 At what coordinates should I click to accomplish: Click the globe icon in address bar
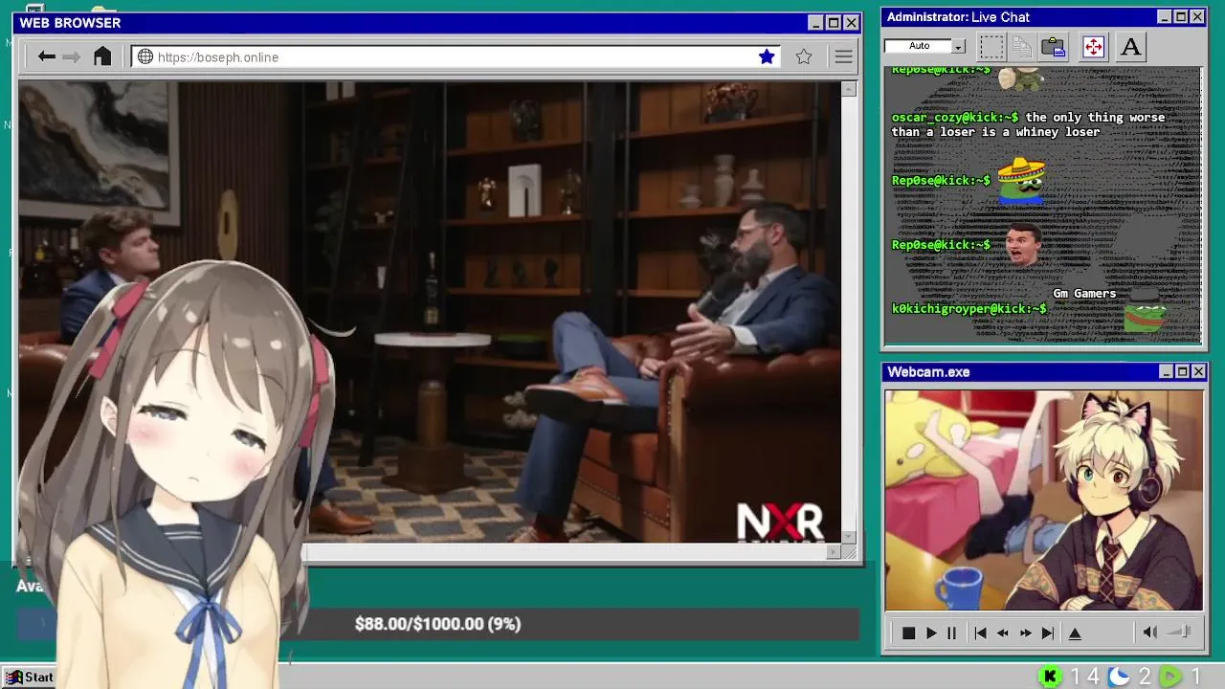coord(145,56)
